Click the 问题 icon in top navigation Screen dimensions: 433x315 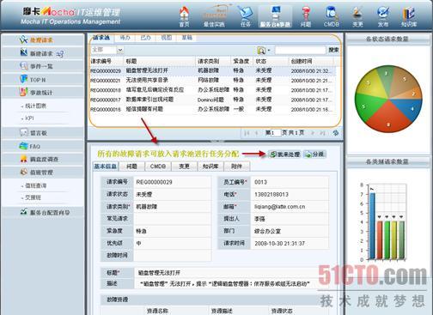pos(306,17)
